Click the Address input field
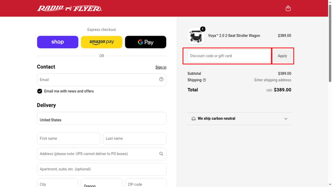This screenshot has height=187, width=332. coord(102,154)
